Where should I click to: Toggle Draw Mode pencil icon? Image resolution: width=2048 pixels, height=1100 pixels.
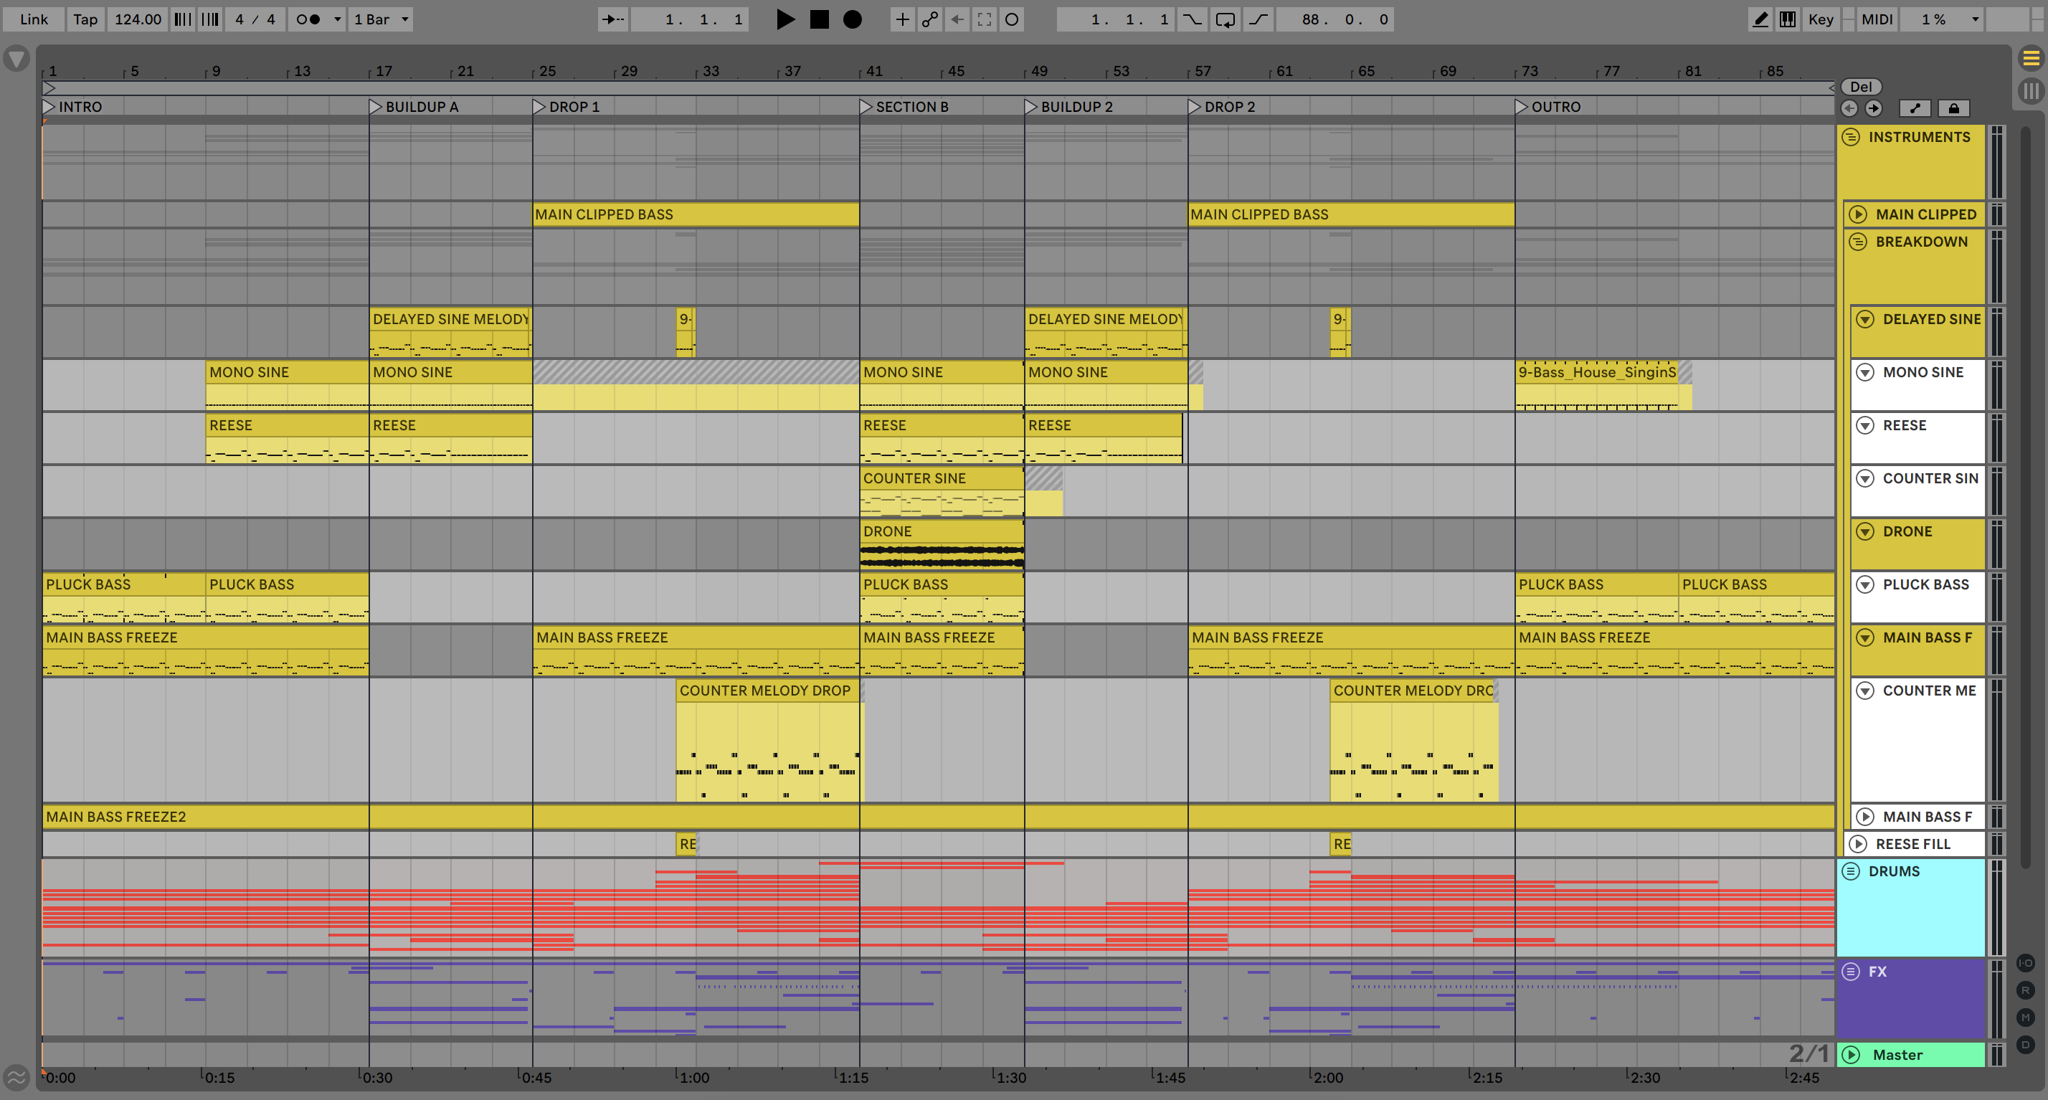pos(1760,19)
